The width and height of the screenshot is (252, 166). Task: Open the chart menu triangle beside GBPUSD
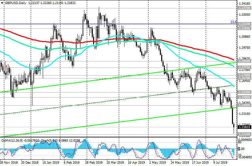(2, 3)
